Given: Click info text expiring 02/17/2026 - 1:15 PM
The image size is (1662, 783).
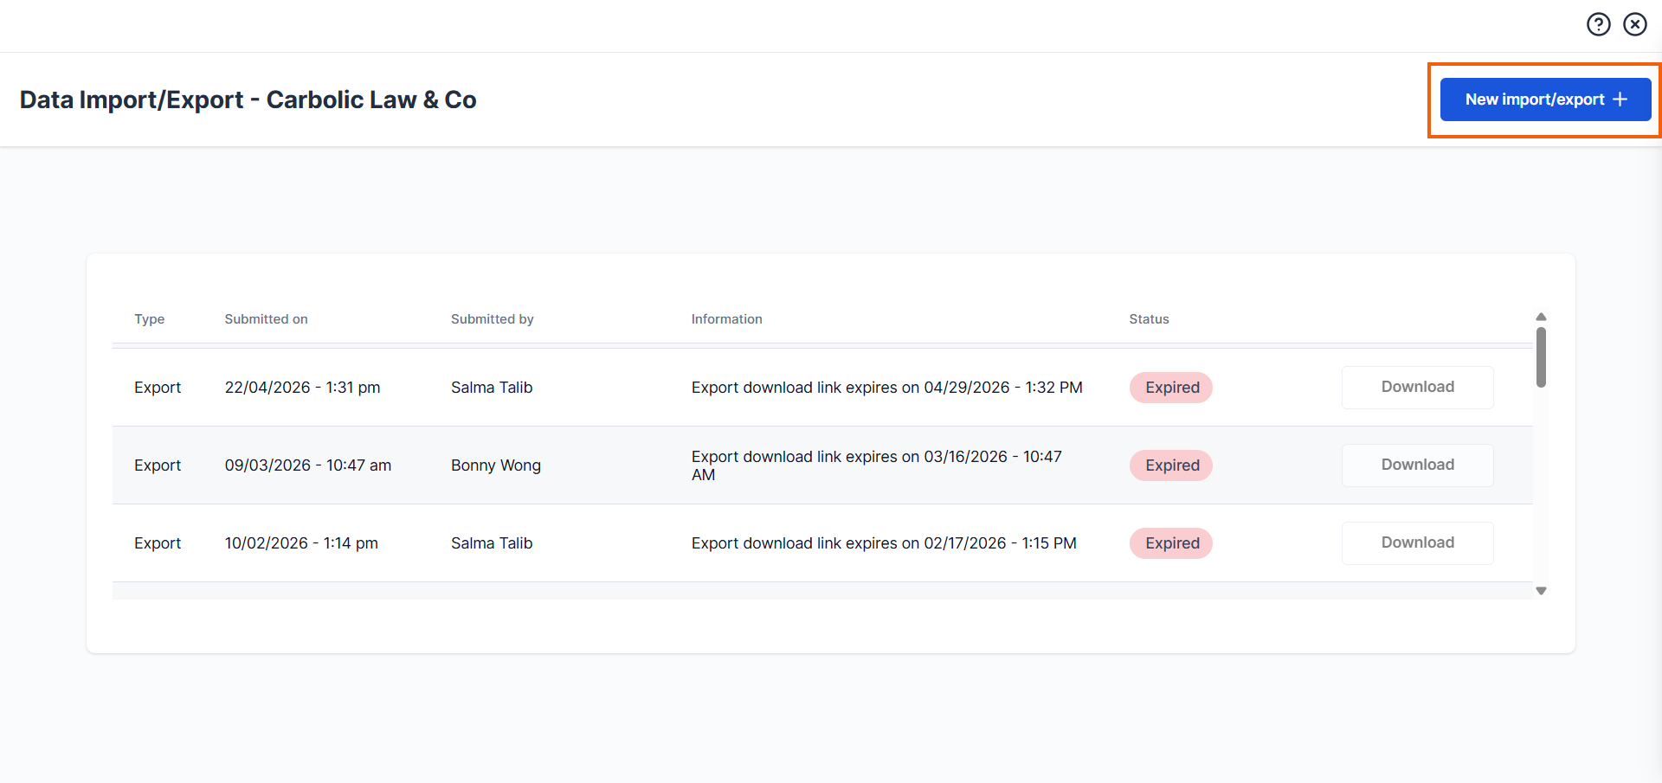Looking at the screenshot, I should point(884,543).
